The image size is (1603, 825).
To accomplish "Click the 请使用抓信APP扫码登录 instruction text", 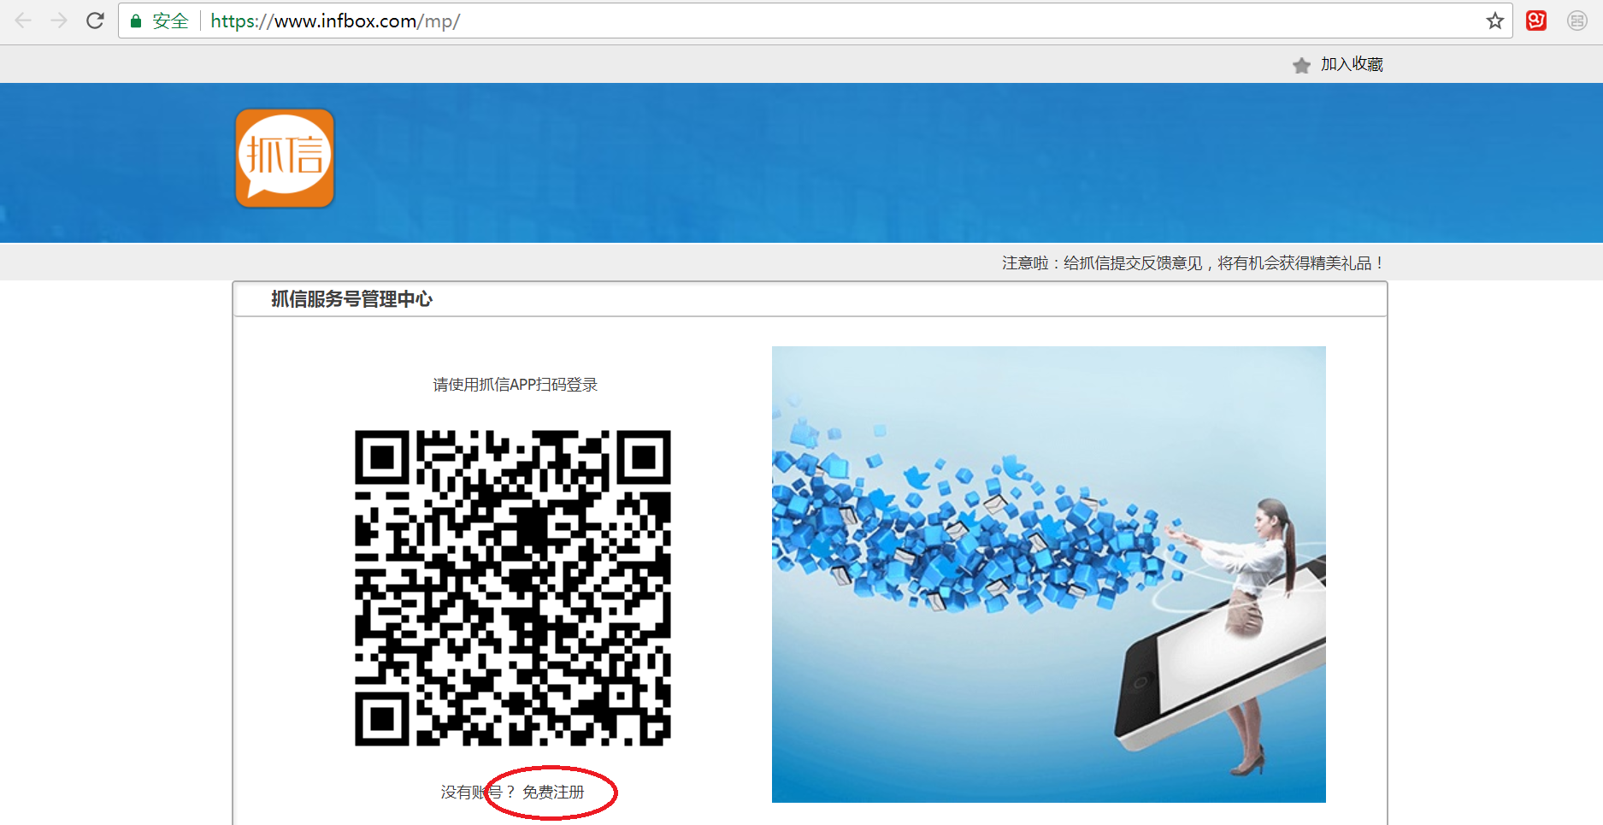I will (515, 385).
